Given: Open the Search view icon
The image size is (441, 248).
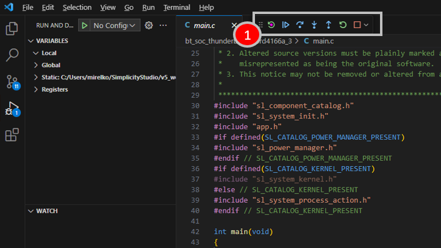Looking at the screenshot, I should coord(12,56).
